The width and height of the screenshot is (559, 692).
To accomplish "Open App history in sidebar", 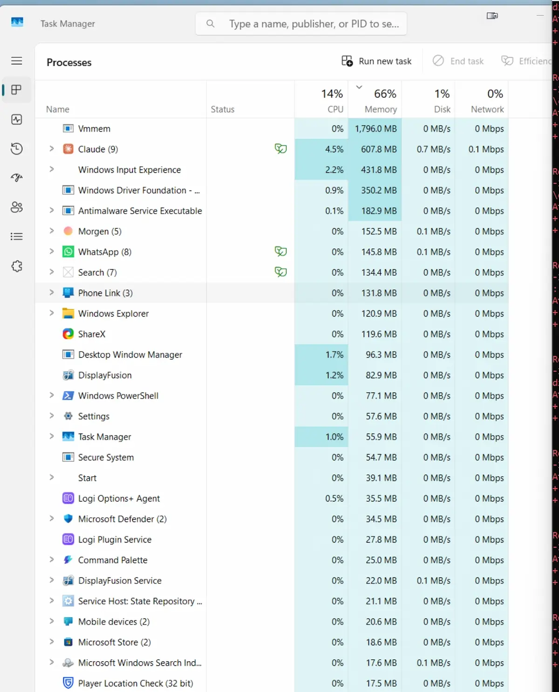I will click(17, 149).
